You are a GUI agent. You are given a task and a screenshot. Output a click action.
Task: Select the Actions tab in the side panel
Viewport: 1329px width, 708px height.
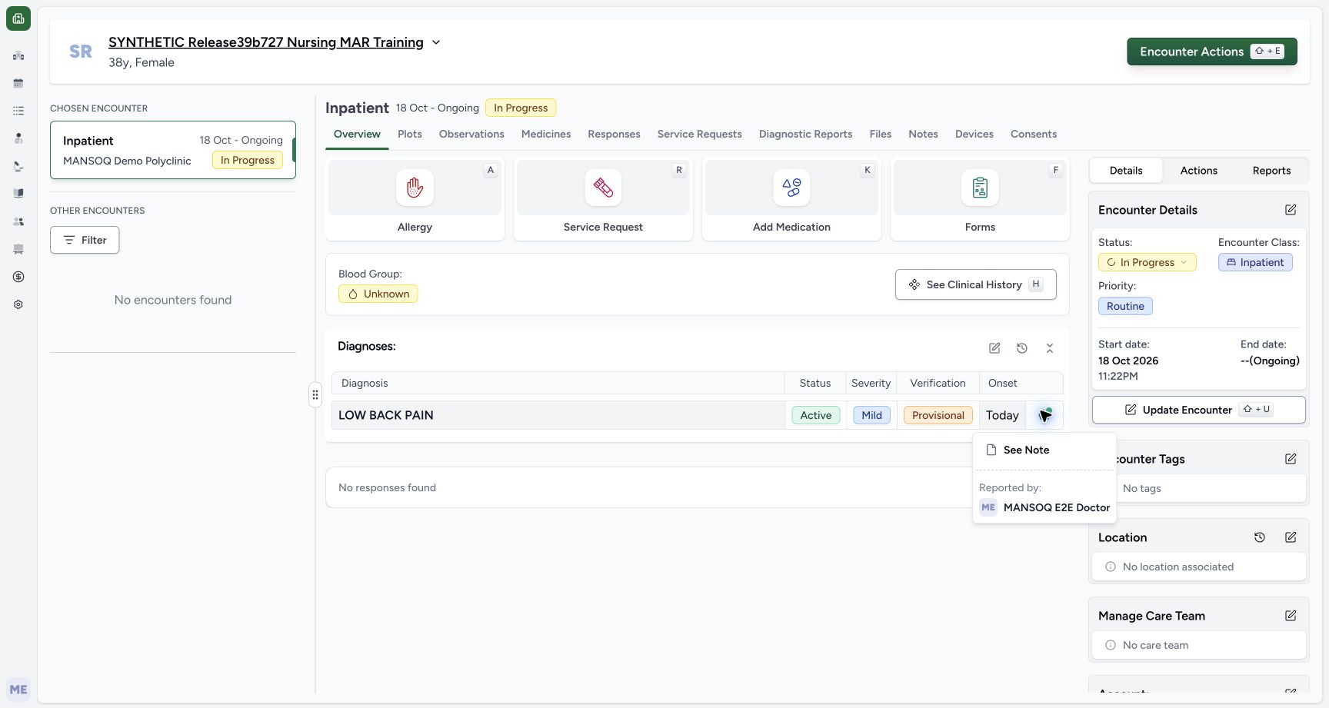[1198, 171]
